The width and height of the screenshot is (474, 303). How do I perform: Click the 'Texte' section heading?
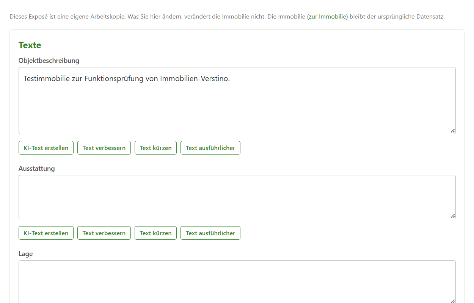pos(30,45)
